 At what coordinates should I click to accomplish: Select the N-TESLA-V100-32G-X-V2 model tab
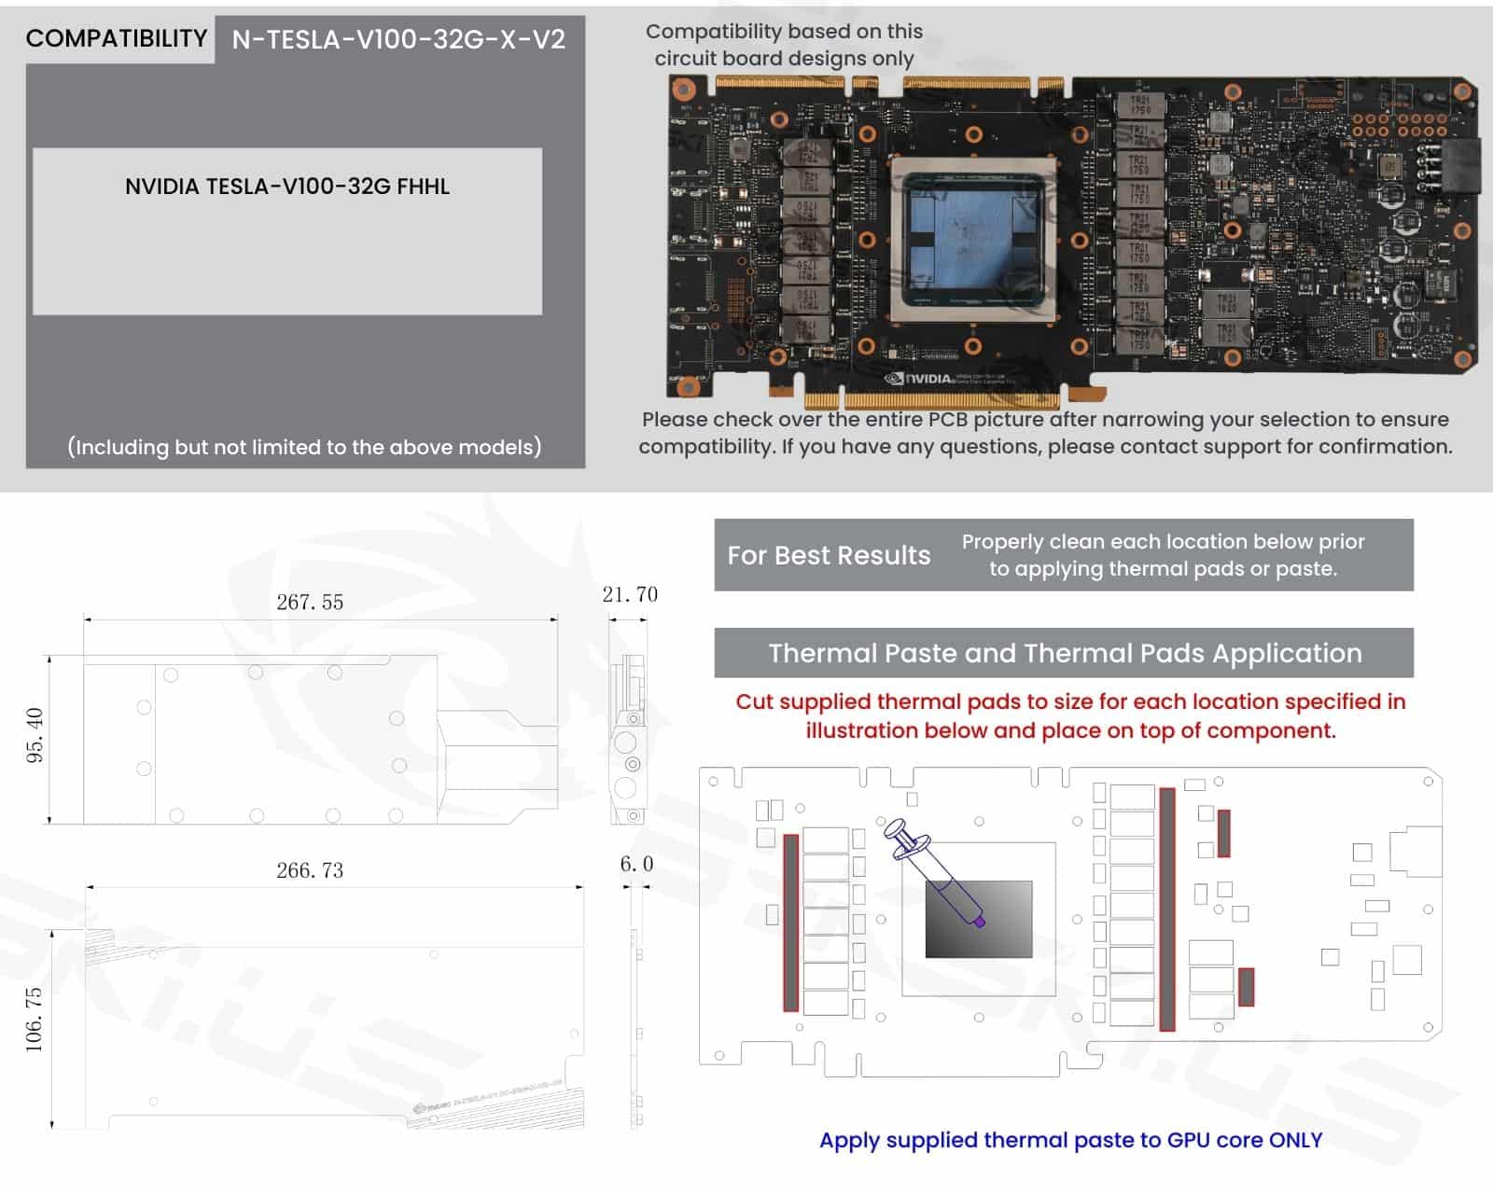click(x=398, y=39)
